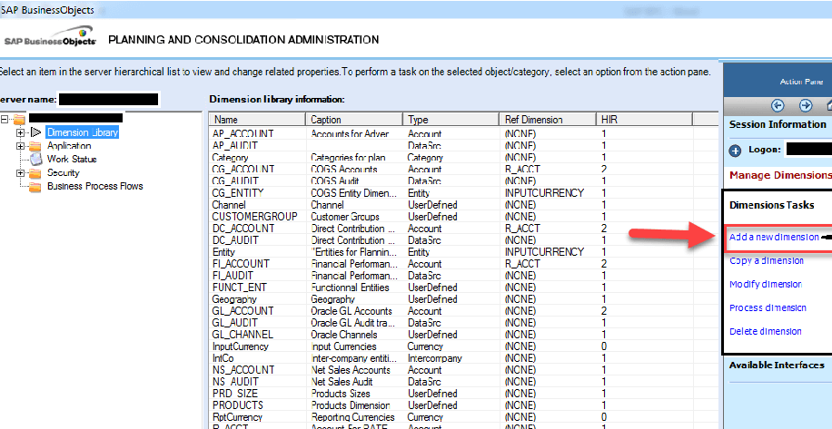Image resolution: width=832 pixels, height=429 pixels.
Task: Click the Security folder icon
Action: click(x=35, y=172)
